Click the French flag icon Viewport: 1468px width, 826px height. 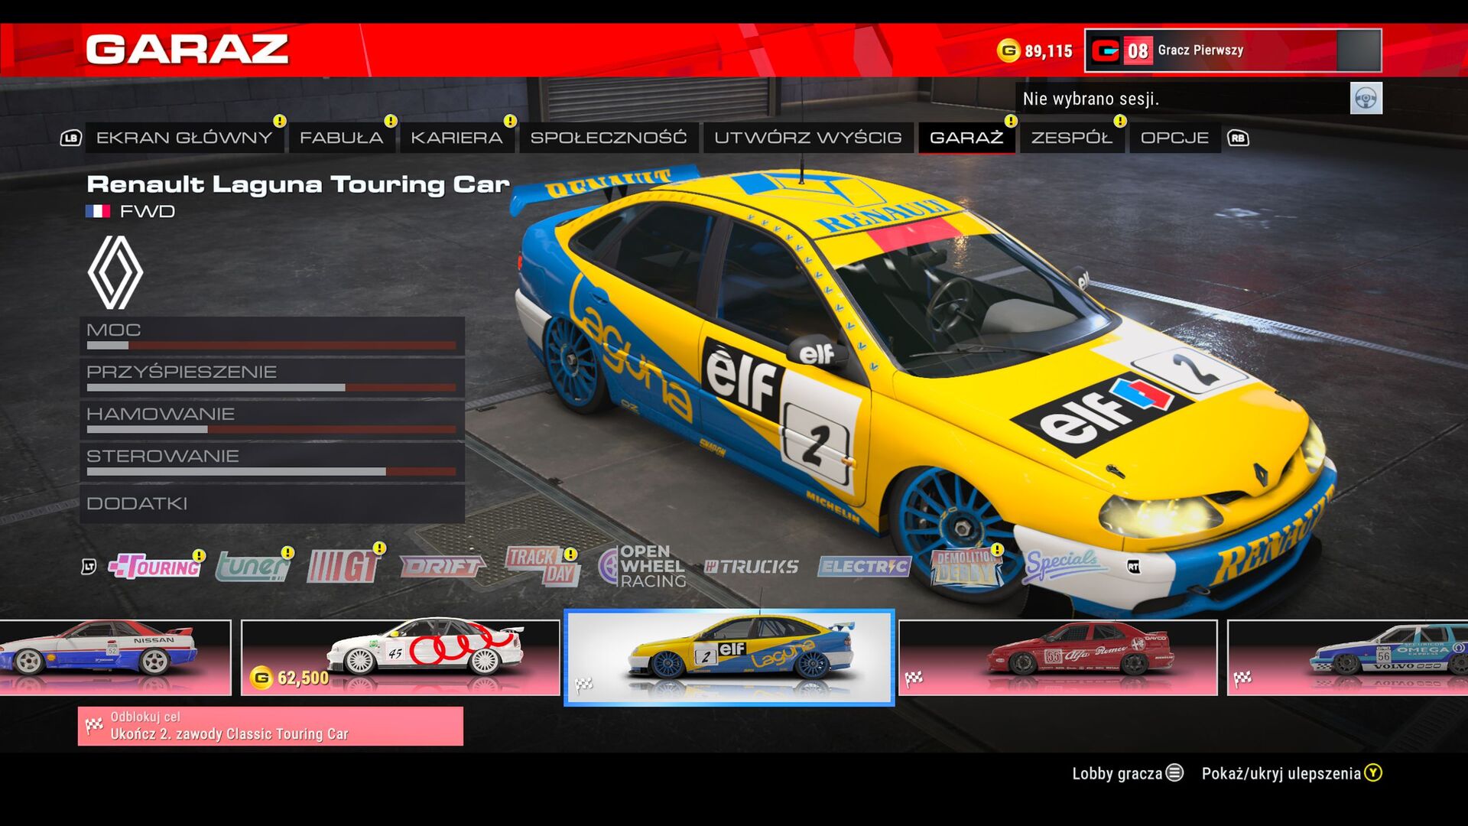(x=98, y=211)
